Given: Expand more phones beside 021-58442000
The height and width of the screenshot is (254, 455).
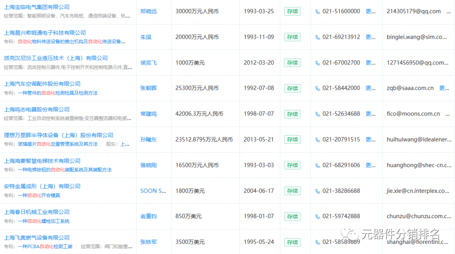Looking at the screenshot, I should click(371, 88).
